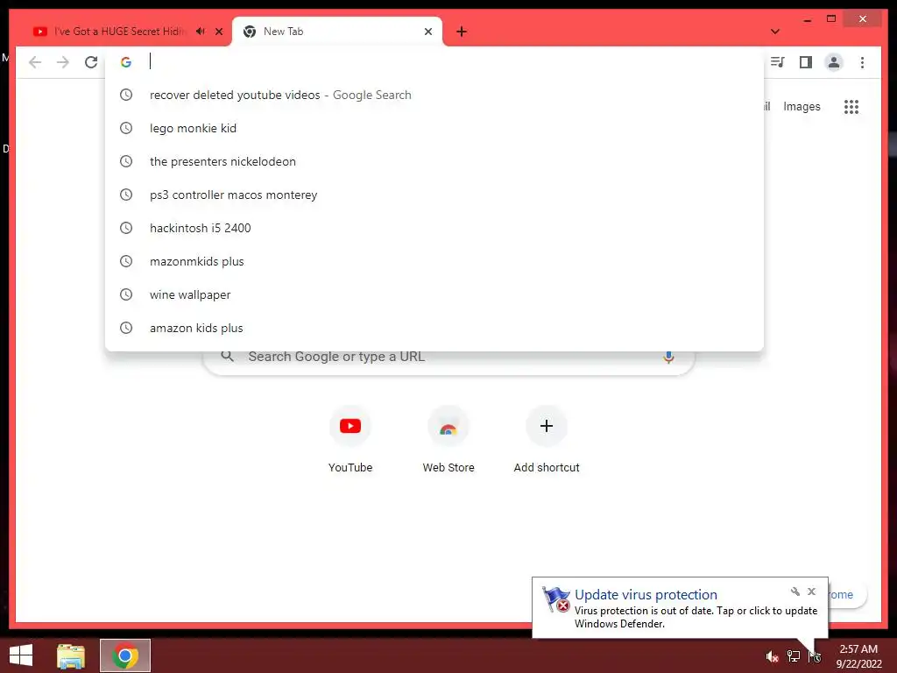This screenshot has width=897, height=673.
Task: Click the browser forward arrow
Action: pyautogui.click(x=63, y=62)
